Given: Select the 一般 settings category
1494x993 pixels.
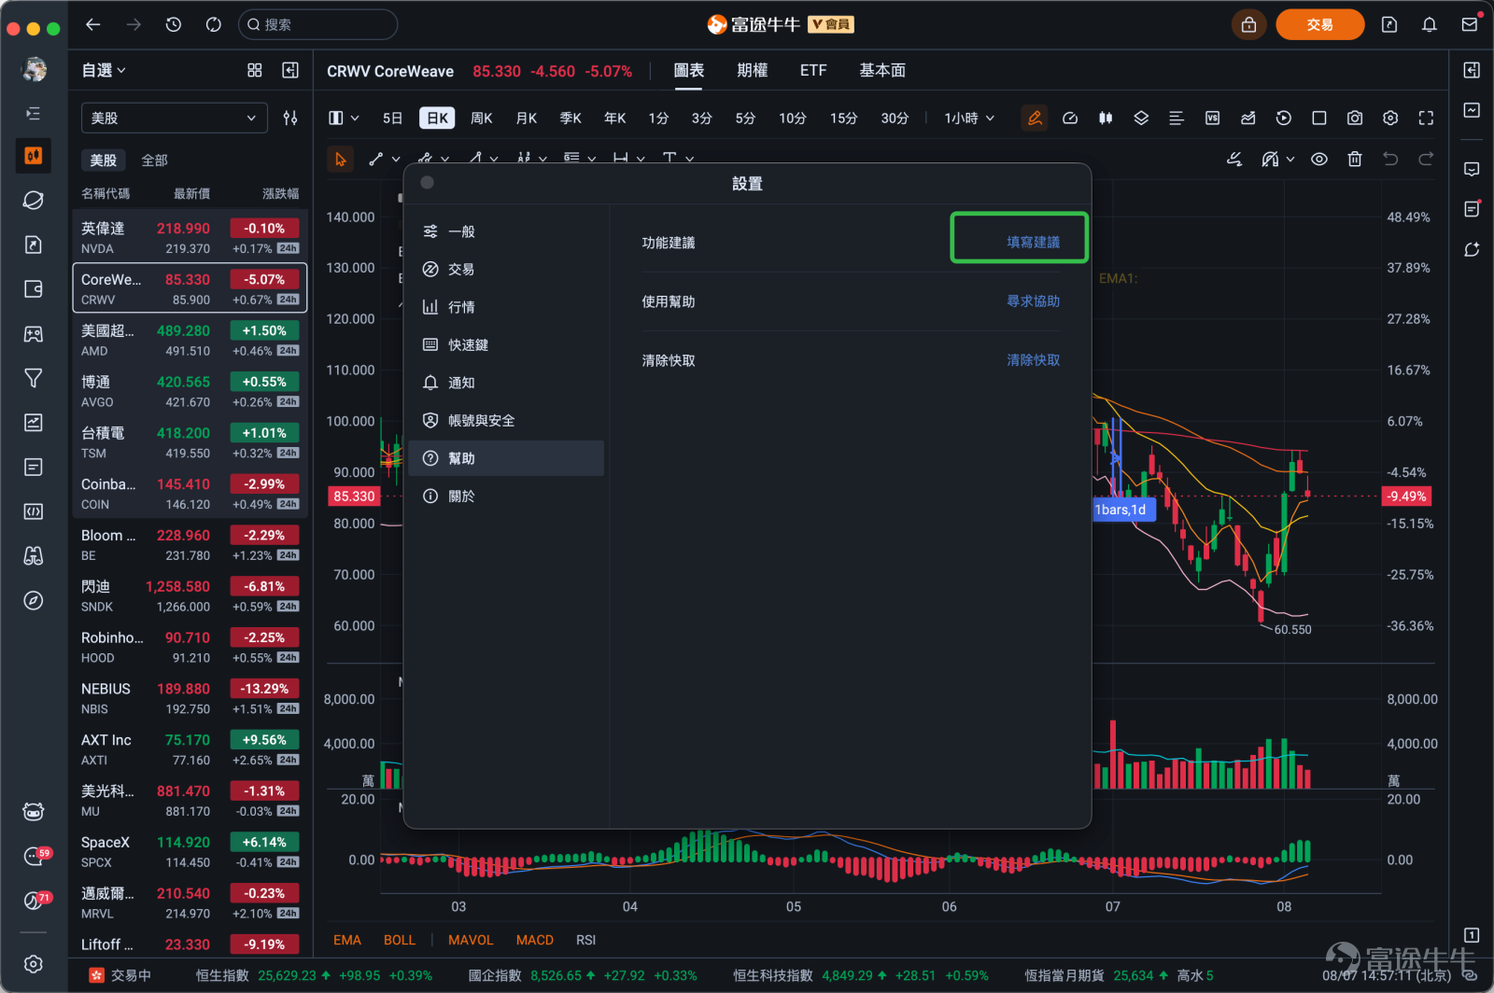Looking at the screenshot, I should point(506,231).
